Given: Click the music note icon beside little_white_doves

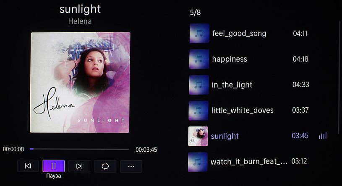Looking at the screenshot, I should [x=198, y=111].
